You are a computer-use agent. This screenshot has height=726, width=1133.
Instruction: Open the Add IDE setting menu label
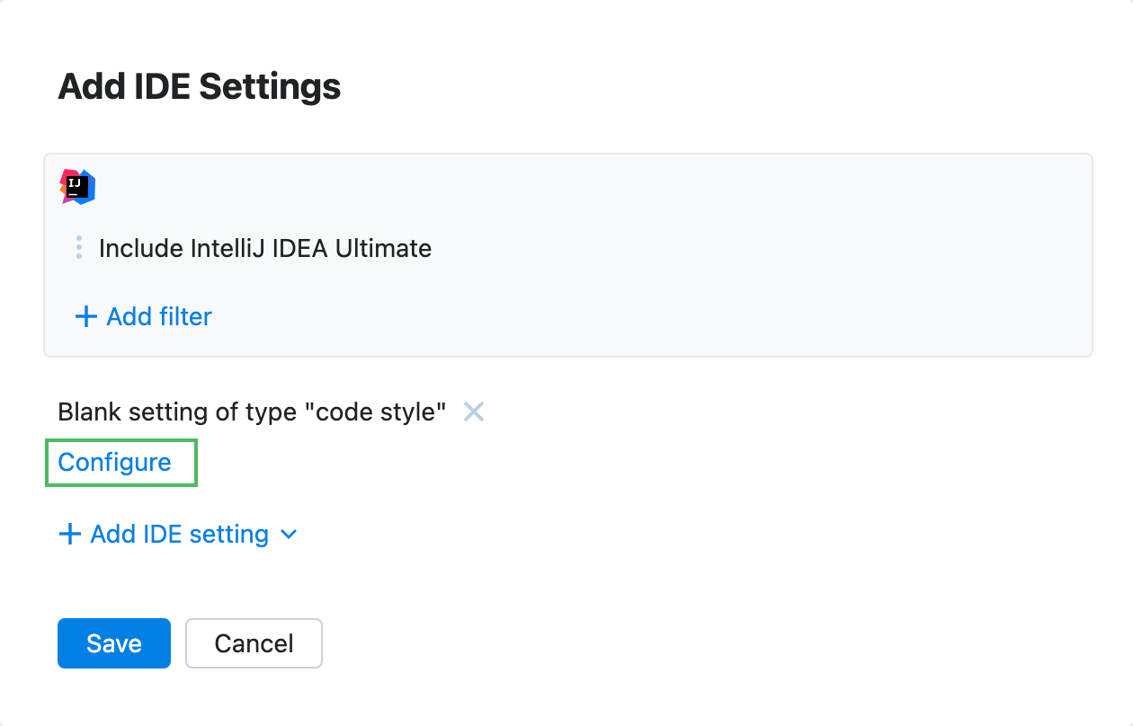coord(180,535)
